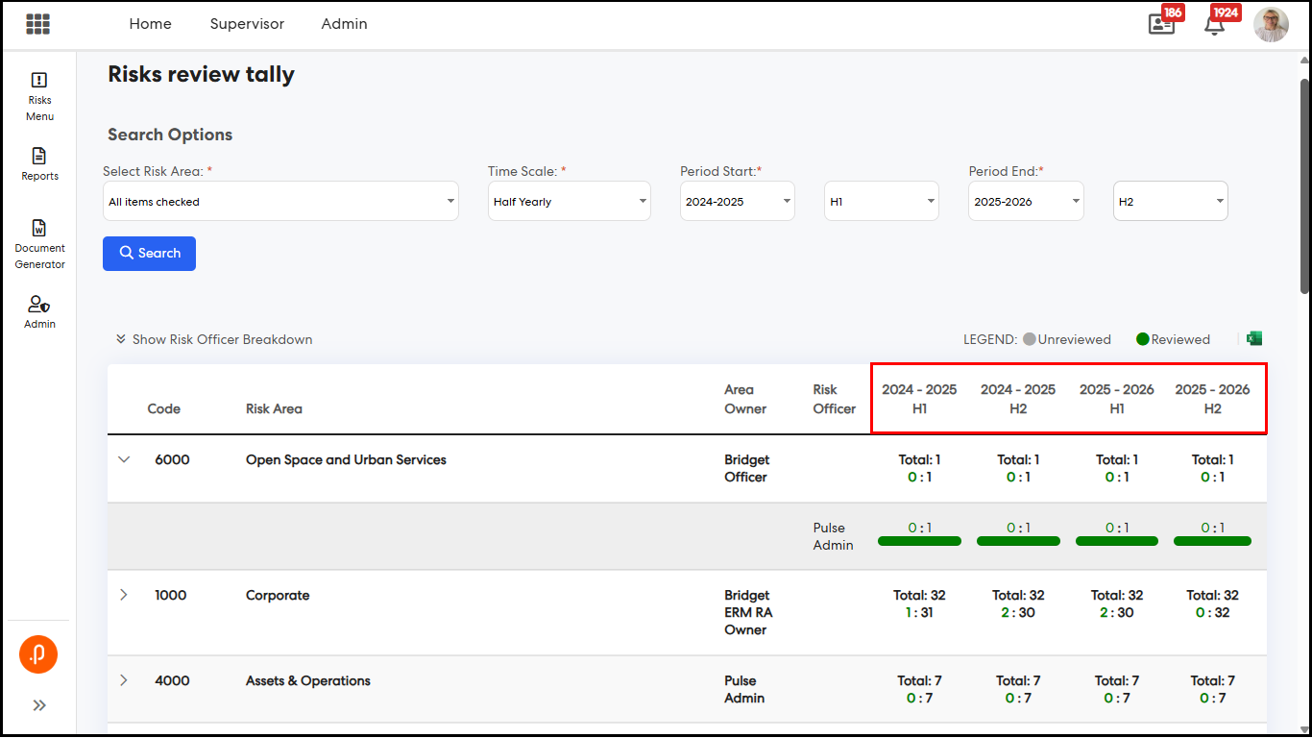Expand the Corporate risk area row
The image size is (1312, 738).
click(x=124, y=595)
